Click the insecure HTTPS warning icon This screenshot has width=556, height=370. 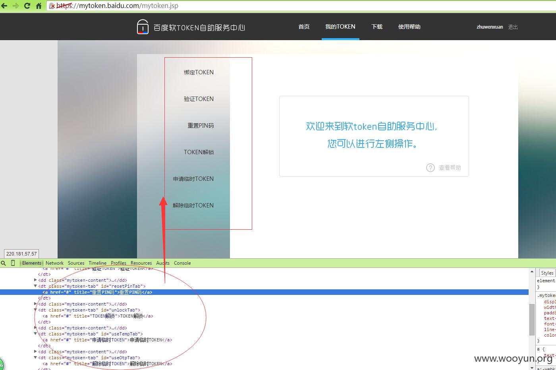(x=52, y=6)
